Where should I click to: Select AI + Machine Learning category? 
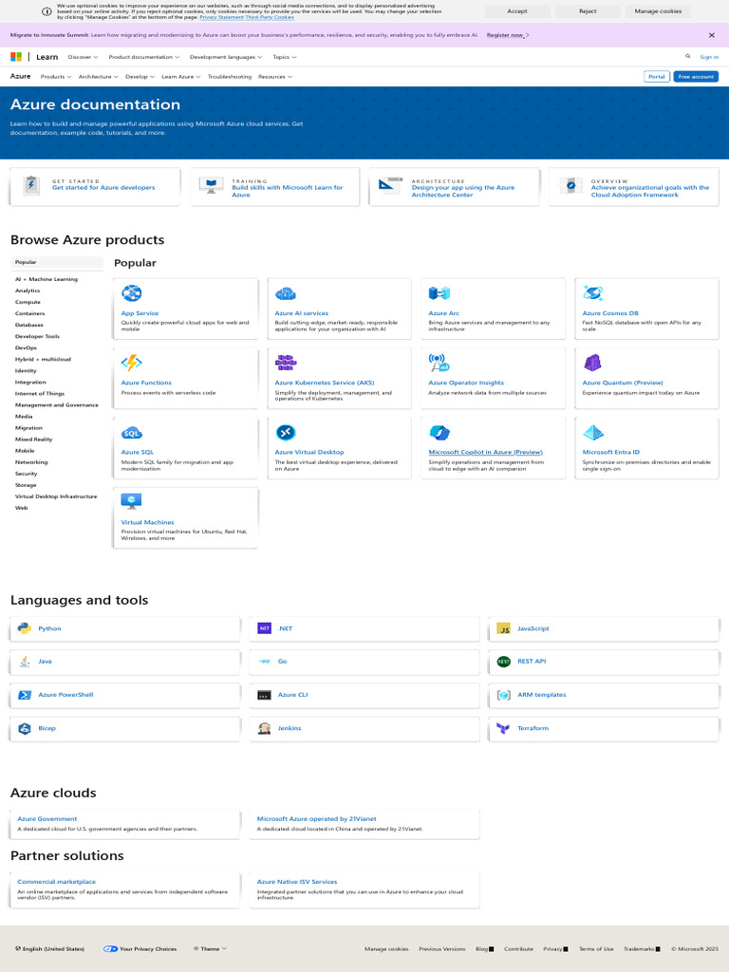point(47,279)
